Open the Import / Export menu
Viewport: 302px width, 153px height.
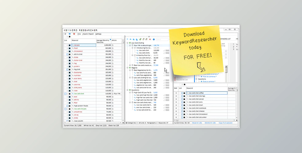coord(88,34)
